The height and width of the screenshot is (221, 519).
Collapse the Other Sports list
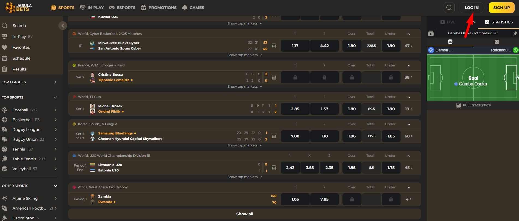(x=55, y=186)
